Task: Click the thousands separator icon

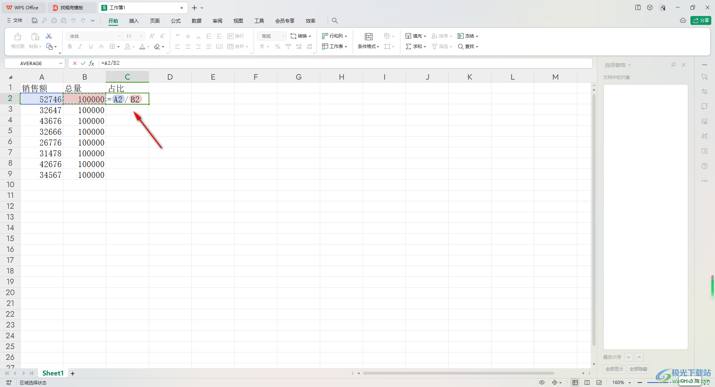Action: [x=288, y=47]
